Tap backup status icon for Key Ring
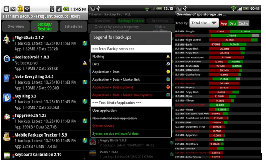This screenshot has width=266, height=164. tap(84, 102)
